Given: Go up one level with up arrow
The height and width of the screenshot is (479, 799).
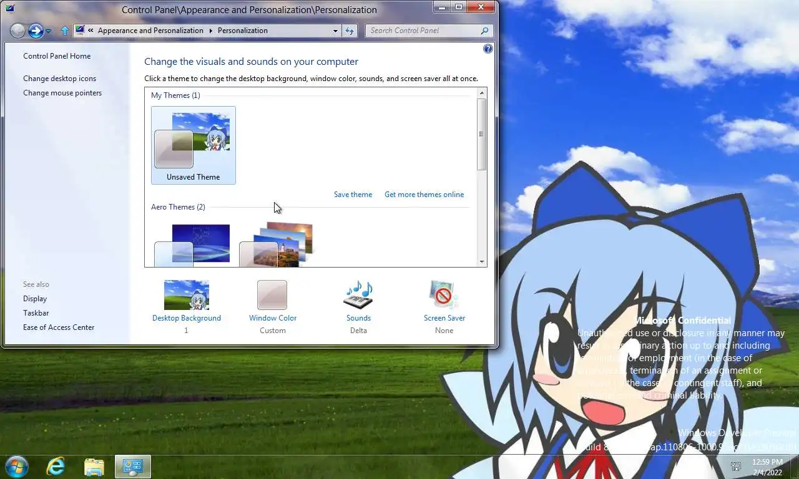Looking at the screenshot, I should click(65, 31).
